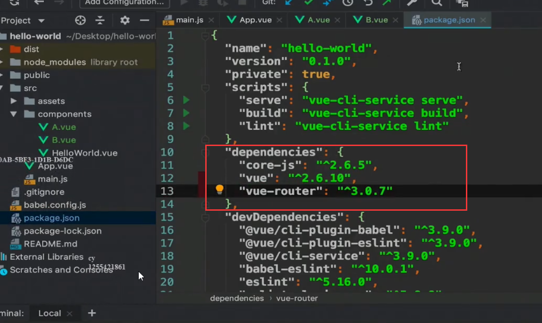
Task: Collapse all in Project panel
Action: (100, 20)
